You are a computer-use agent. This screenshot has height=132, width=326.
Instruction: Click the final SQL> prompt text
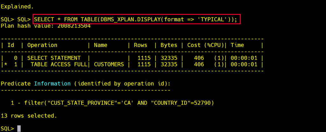pos(7,129)
